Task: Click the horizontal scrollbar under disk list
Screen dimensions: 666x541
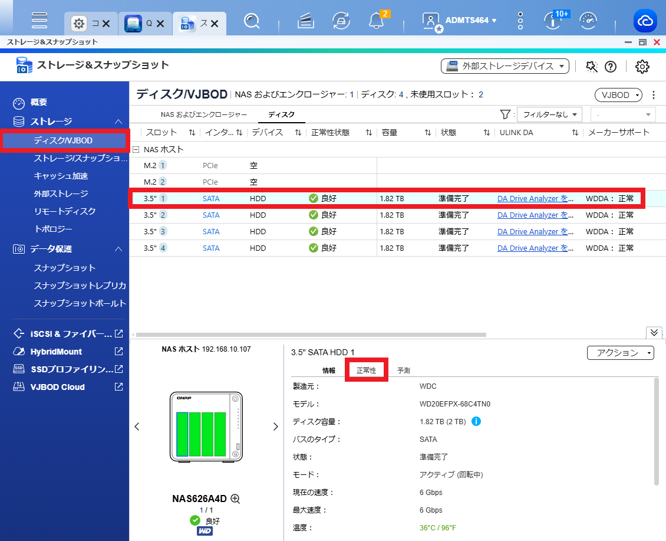Action: point(311,335)
